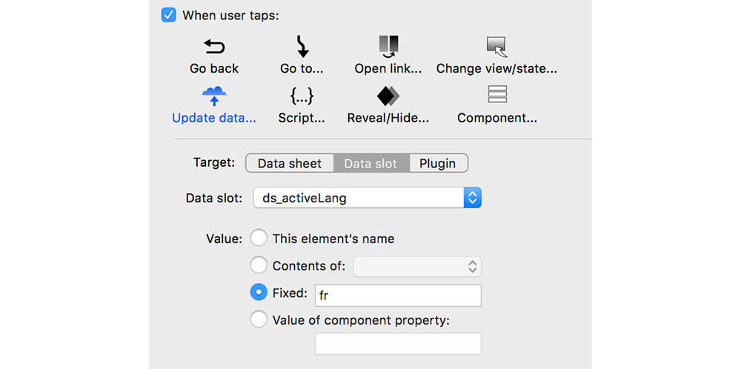
Task: Click the Reveal/Hide... label
Action: pyautogui.click(x=388, y=118)
